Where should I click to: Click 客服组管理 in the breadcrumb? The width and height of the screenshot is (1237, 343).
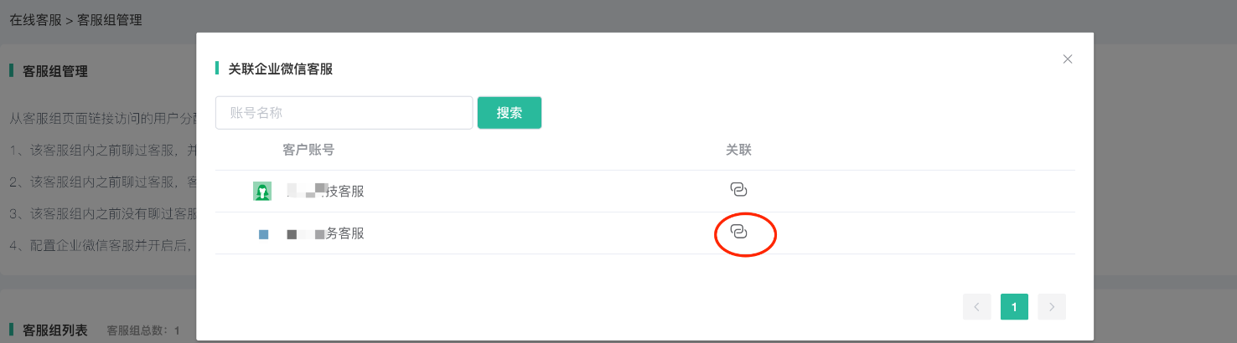tap(110, 19)
